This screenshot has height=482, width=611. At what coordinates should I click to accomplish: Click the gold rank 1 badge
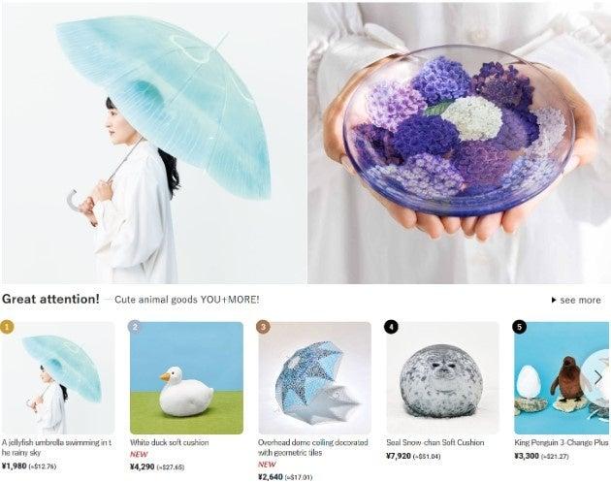point(7,327)
